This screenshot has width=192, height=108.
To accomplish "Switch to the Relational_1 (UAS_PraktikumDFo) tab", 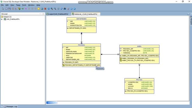I will click(x=85, y=14).
